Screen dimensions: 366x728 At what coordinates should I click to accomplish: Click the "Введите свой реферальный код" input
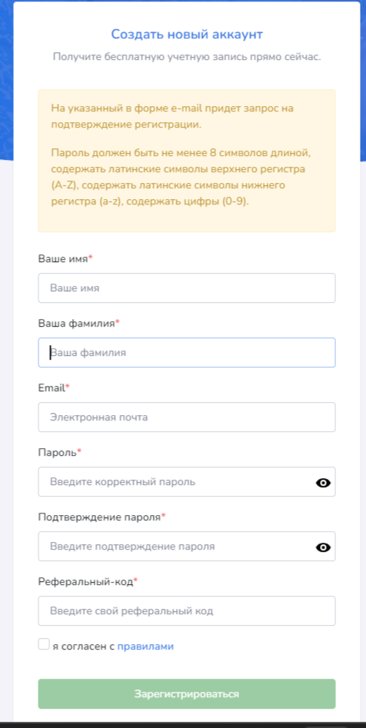click(187, 610)
